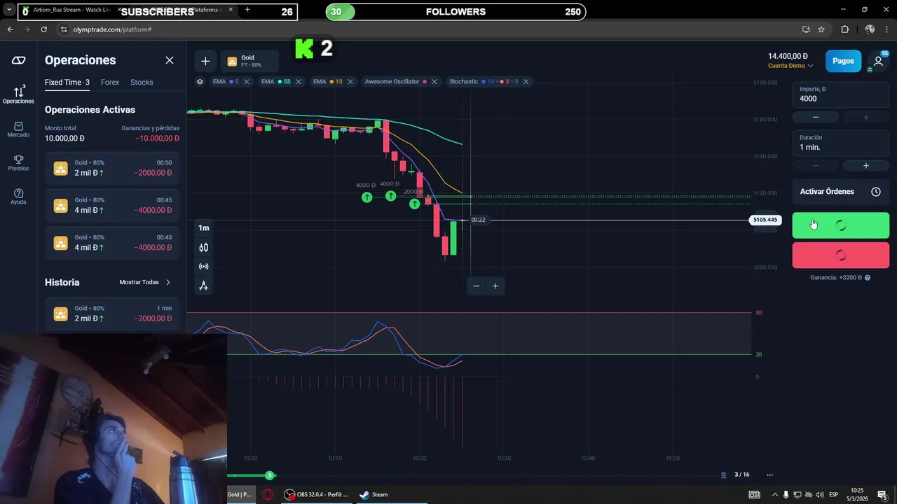Open the drawing tools icon
The width and height of the screenshot is (897, 504).
point(203,286)
